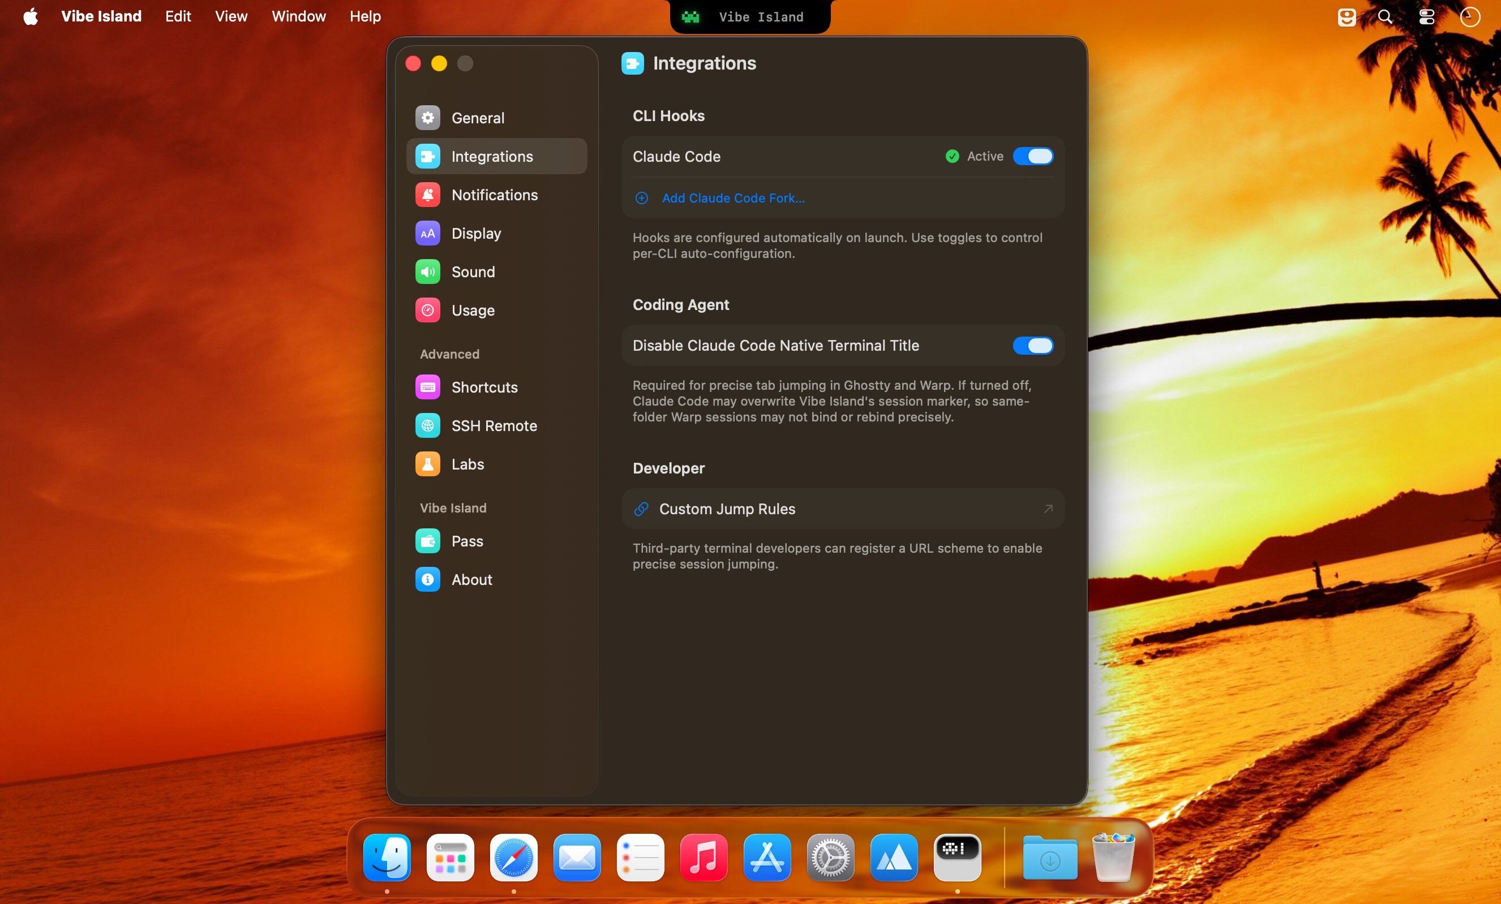Click the Downloads folder in the Dock

(1049, 857)
